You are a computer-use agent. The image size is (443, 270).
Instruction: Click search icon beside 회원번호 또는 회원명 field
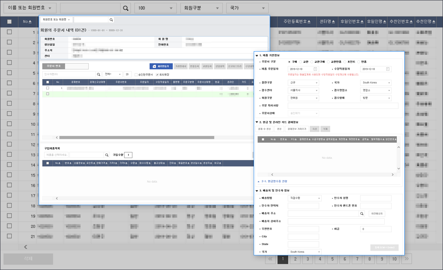111,20
